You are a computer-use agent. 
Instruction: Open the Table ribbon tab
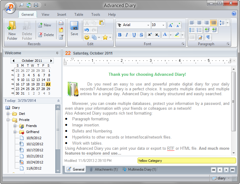(x=79, y=15)
